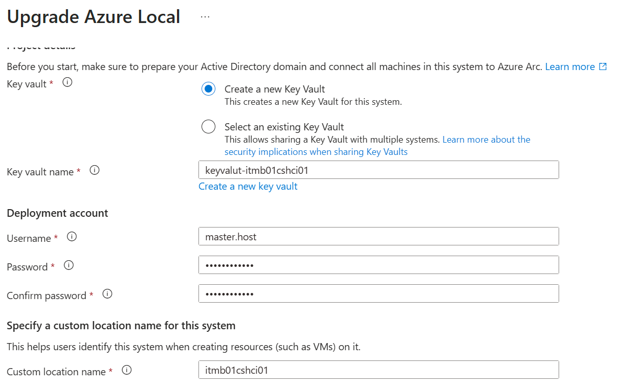Click the Specify a custom location name heading

pos(121,325)
